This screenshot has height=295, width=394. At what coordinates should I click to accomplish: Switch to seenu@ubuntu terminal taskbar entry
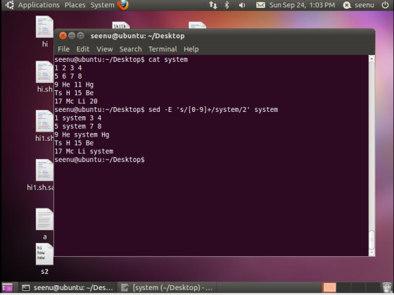68,287
